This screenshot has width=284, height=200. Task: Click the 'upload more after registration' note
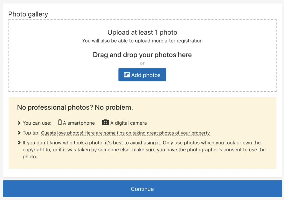point(142,41)
